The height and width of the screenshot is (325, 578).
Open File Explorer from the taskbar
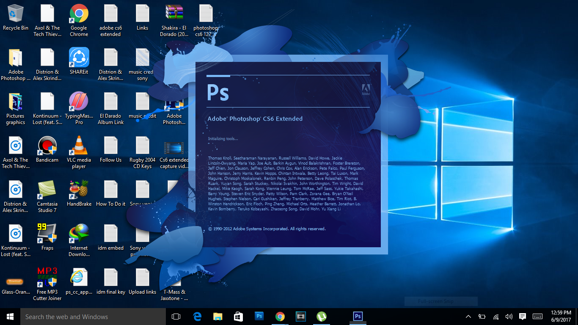tap(218, 317)
